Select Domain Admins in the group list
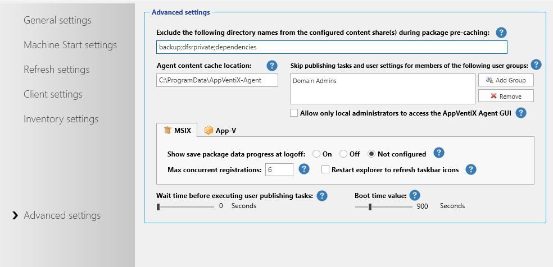Image resolution: width=553 pixels, height=267 pixels. coord(315,81)
